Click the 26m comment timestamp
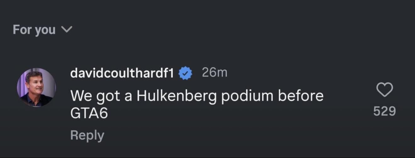This screenshot has height=158, width=415. (x=214, y=73)
